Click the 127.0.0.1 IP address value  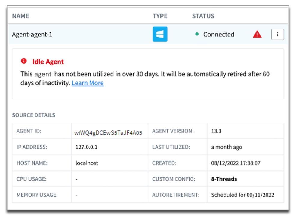coord(86,147)
